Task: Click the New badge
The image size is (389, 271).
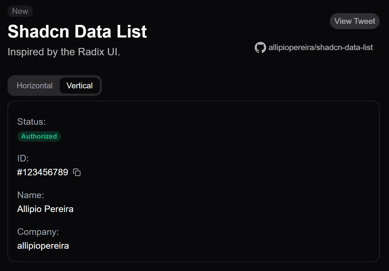Action: (20, 11)
